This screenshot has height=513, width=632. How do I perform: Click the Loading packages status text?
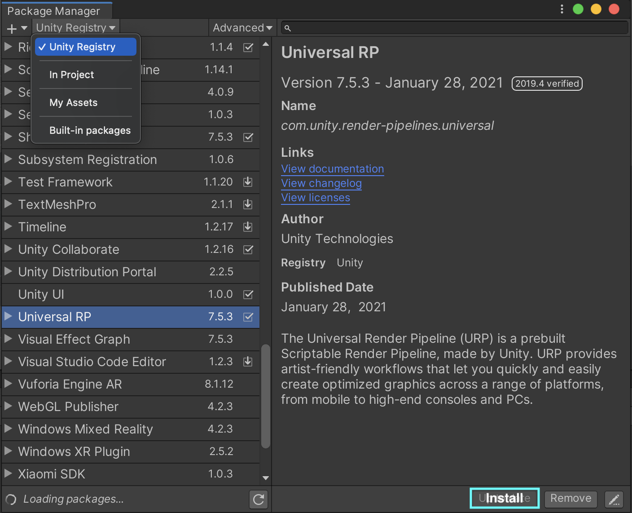(74, 499)
